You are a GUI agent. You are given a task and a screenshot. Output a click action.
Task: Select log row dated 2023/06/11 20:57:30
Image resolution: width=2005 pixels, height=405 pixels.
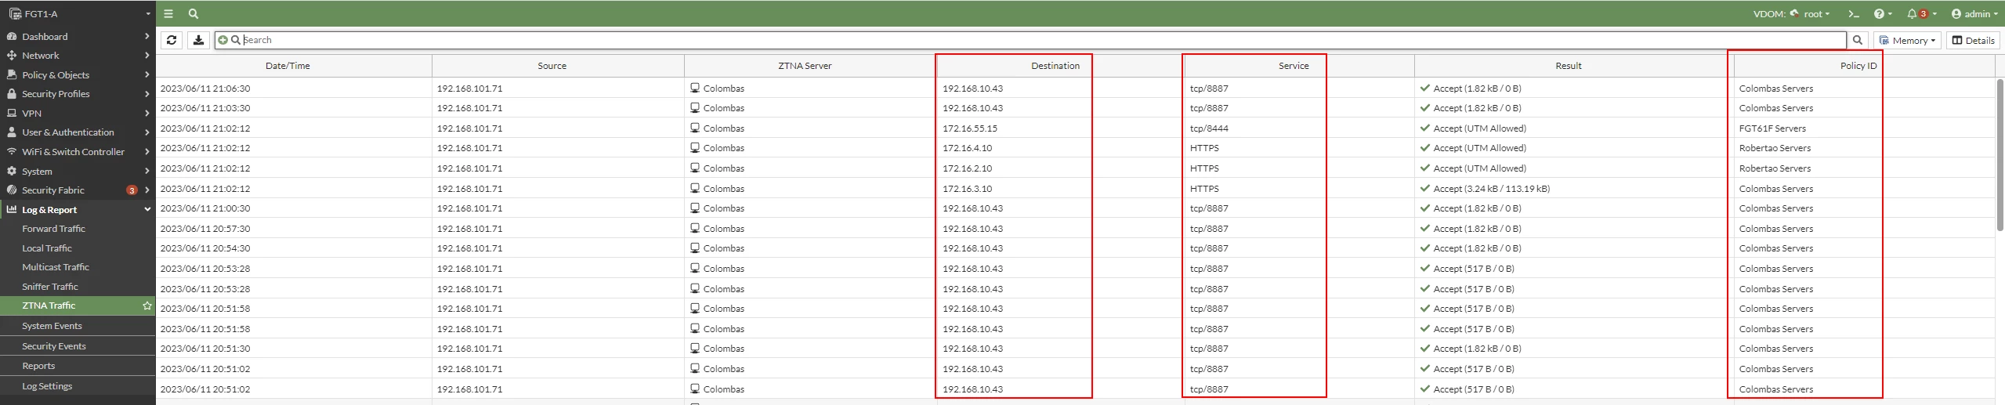1075,229
